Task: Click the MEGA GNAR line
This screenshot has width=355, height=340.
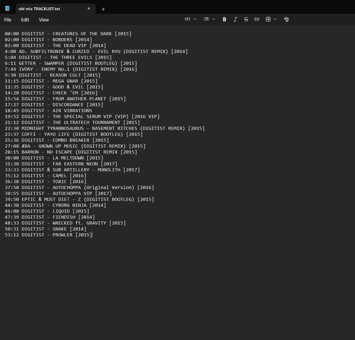Action: pos(51,81)
